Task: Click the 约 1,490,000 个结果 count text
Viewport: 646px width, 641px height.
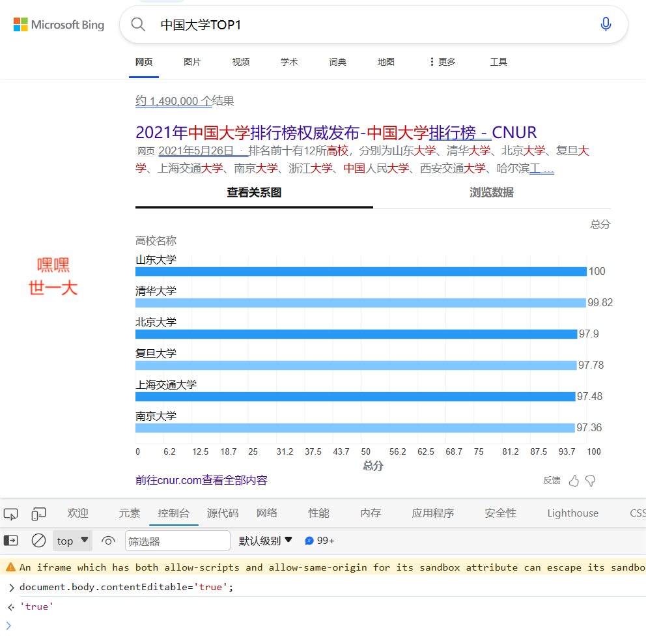Action: (x=184, y=101)
